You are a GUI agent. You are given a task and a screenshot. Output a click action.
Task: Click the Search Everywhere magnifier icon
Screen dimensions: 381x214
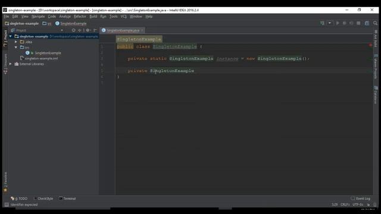pos(375,23)
